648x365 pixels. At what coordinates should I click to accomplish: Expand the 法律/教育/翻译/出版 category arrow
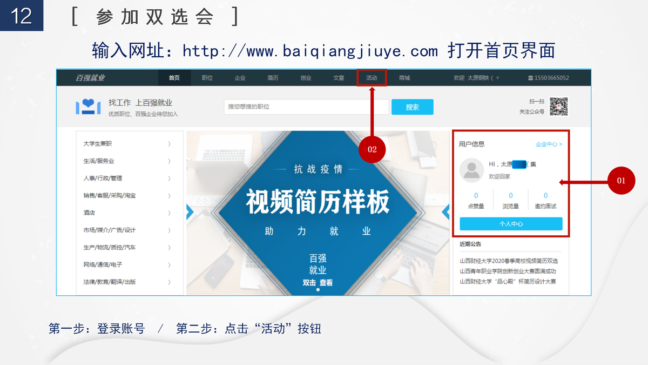[169, 282]
